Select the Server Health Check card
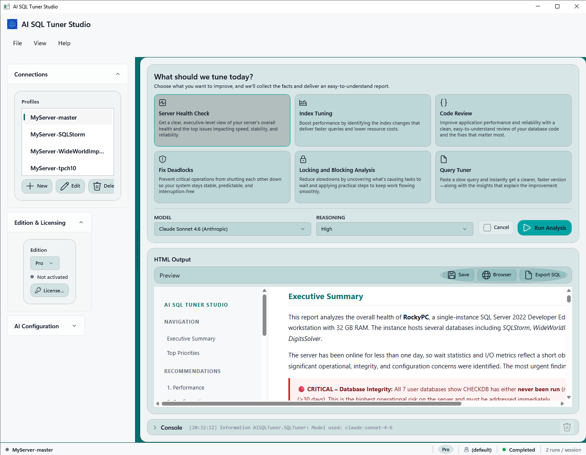The height and width of the screenshot is (455, 586). pos(222,120)
